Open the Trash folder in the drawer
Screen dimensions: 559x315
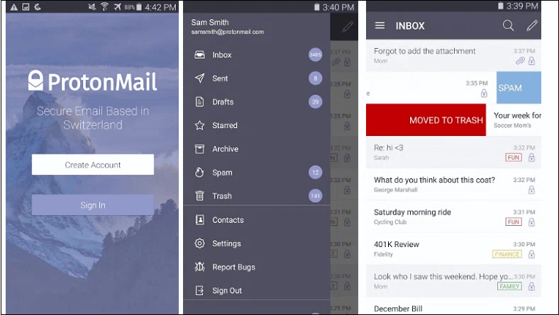pos(257,196)
